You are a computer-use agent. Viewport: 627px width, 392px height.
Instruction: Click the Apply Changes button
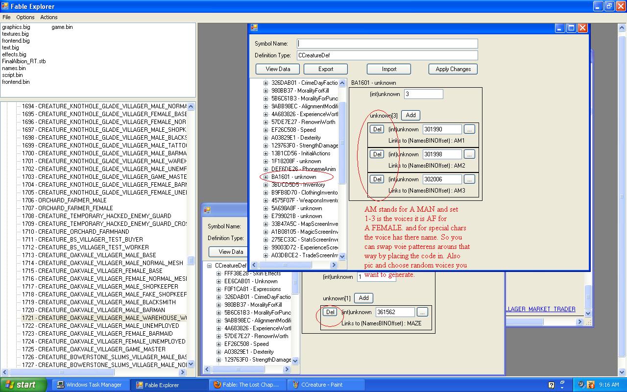pyautogui.click(x=453, y=69)
